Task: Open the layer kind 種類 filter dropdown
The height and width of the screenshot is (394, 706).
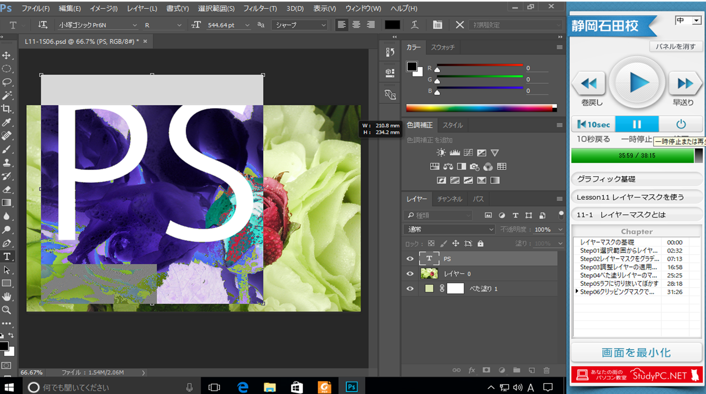Action: [438, 215]
